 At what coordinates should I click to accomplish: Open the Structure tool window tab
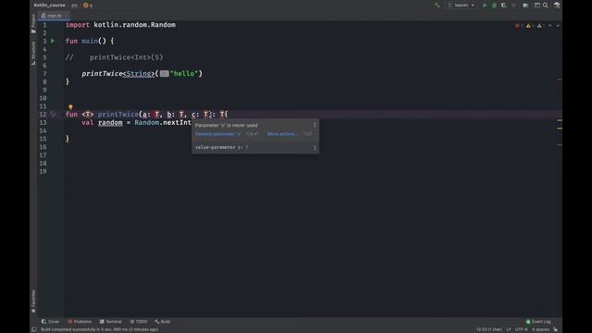(x=33, y=54)
